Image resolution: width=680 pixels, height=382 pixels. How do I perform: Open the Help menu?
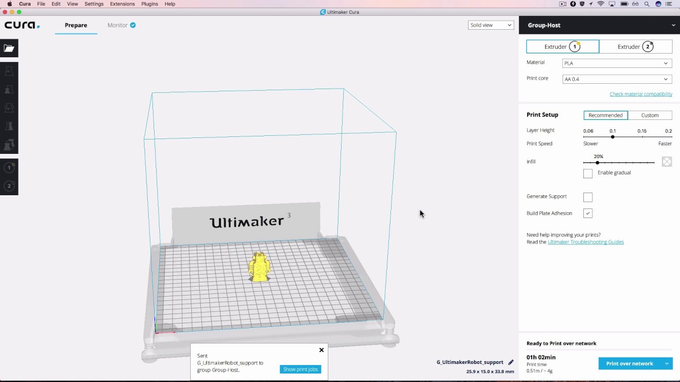coord(170,4)
